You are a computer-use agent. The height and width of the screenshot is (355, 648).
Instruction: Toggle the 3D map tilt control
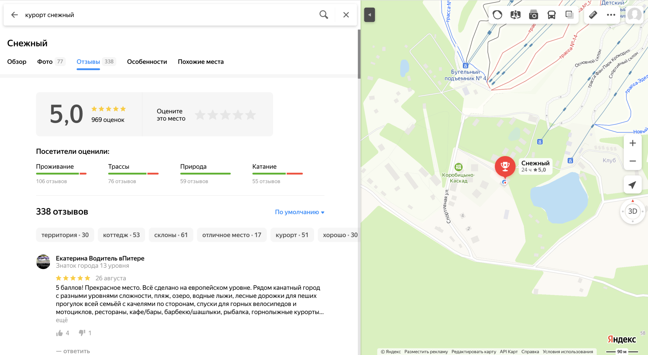coord(633,211)
